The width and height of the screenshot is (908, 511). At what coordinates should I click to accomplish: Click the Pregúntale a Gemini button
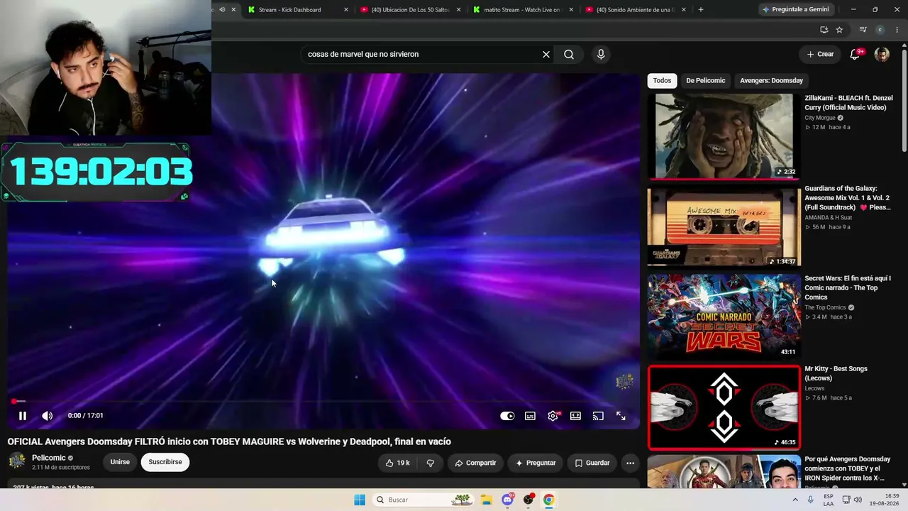point(794,10)
